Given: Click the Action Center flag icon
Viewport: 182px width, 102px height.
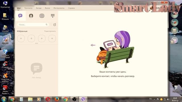Looking at the screenshot, I should pos(158,99).
